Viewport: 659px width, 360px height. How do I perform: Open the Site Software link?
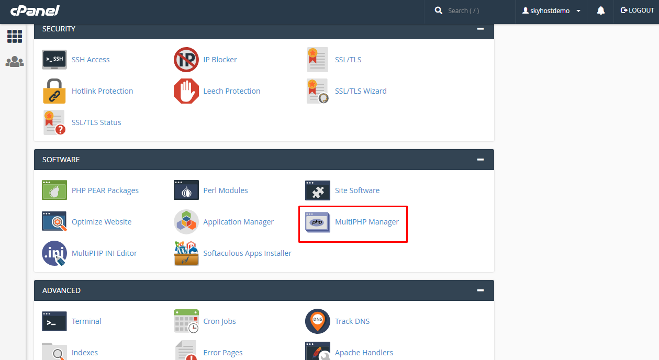(357, 190)
